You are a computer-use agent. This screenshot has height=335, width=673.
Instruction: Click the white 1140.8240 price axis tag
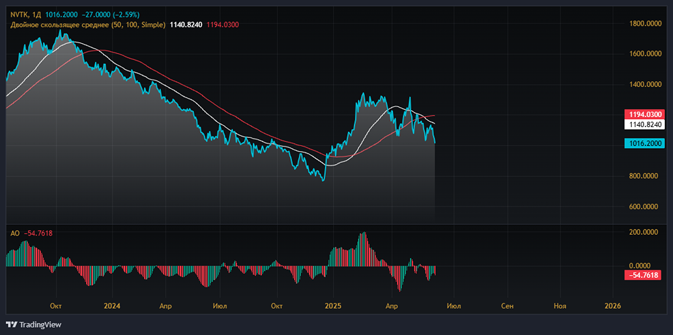point(645,124)
